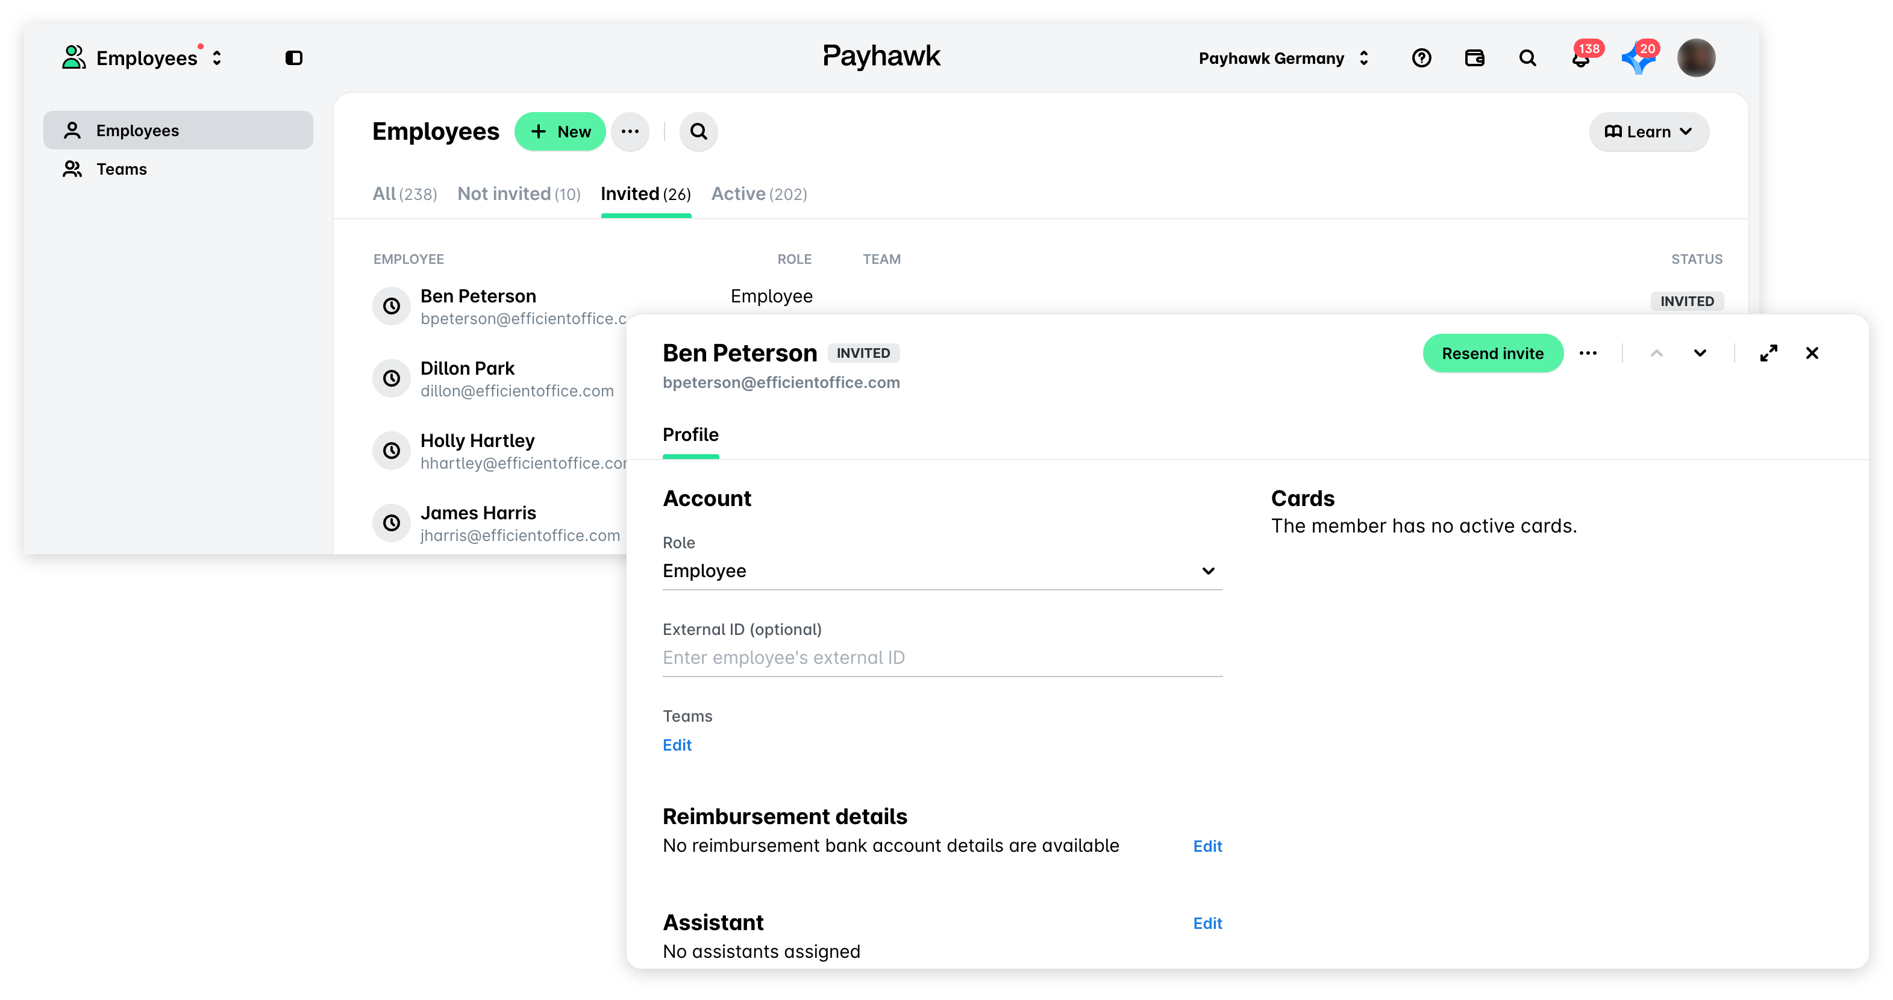Open the help question mark icon
The height and width of the screenshot is (1000, 1893).
tap(1421, 58)
